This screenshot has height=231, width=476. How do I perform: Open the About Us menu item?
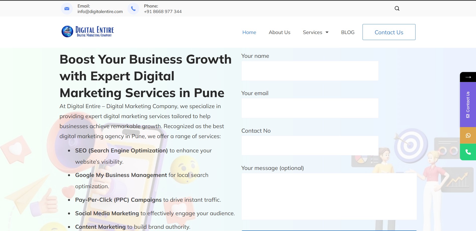[x=280, y=32]
